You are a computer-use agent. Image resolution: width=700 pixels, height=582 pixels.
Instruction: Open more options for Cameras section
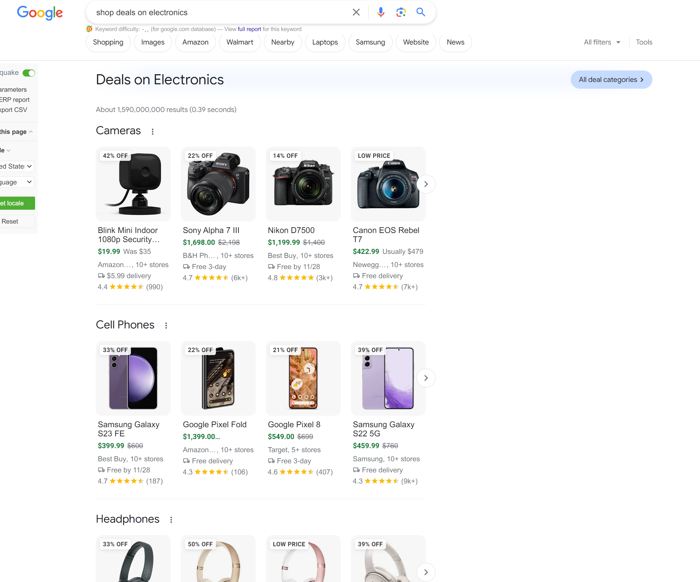click(x=152, y=132)
